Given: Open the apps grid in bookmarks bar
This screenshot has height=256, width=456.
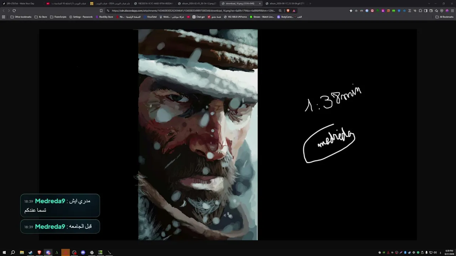Looking at the screenshot, I should tap(4, 17).
